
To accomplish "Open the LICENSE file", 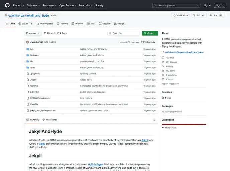I will (x=34, y=92).
